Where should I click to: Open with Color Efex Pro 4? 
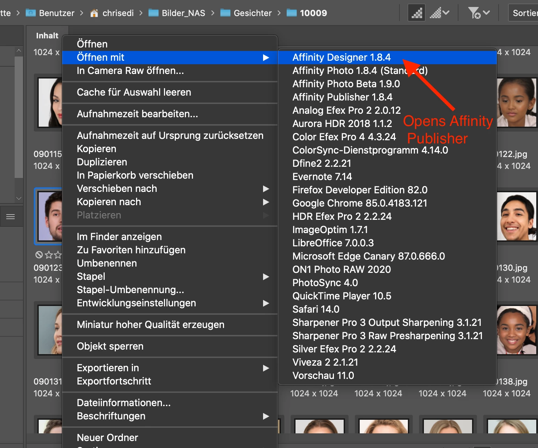point(387,137)
